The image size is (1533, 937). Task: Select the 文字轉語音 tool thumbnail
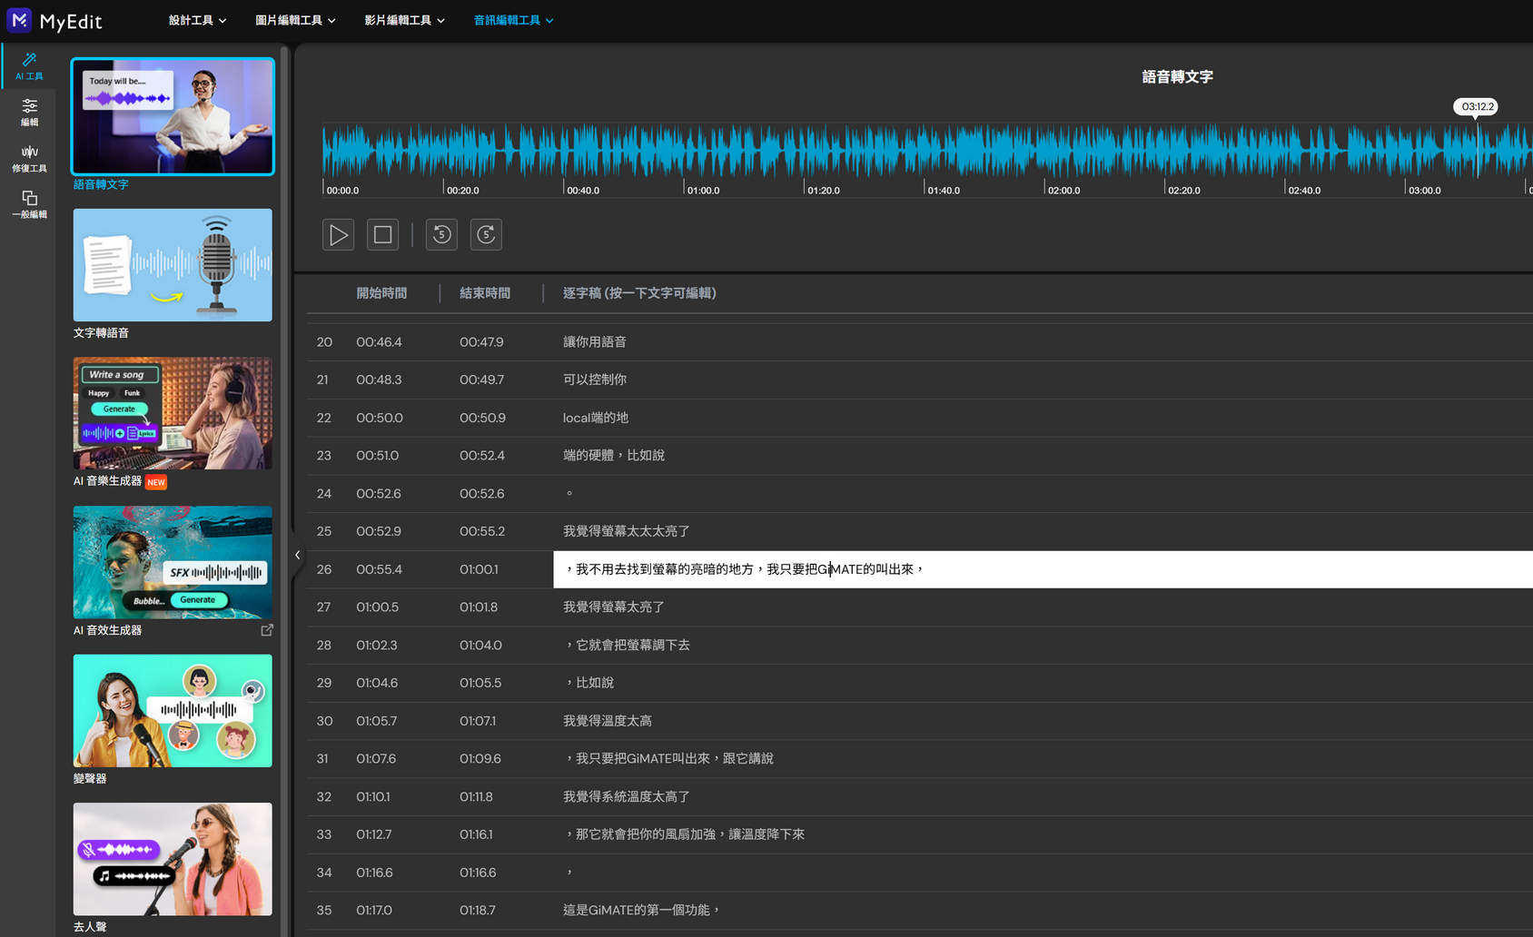173,265
